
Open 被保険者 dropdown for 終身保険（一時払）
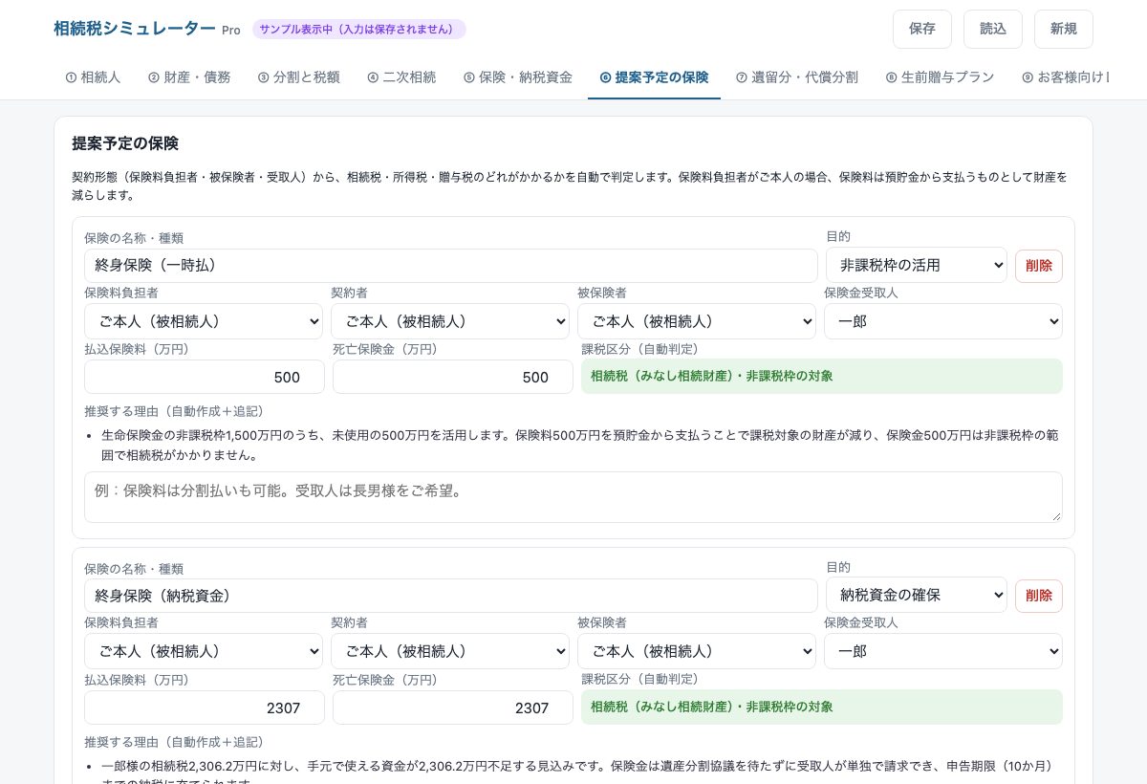point(697,321)
